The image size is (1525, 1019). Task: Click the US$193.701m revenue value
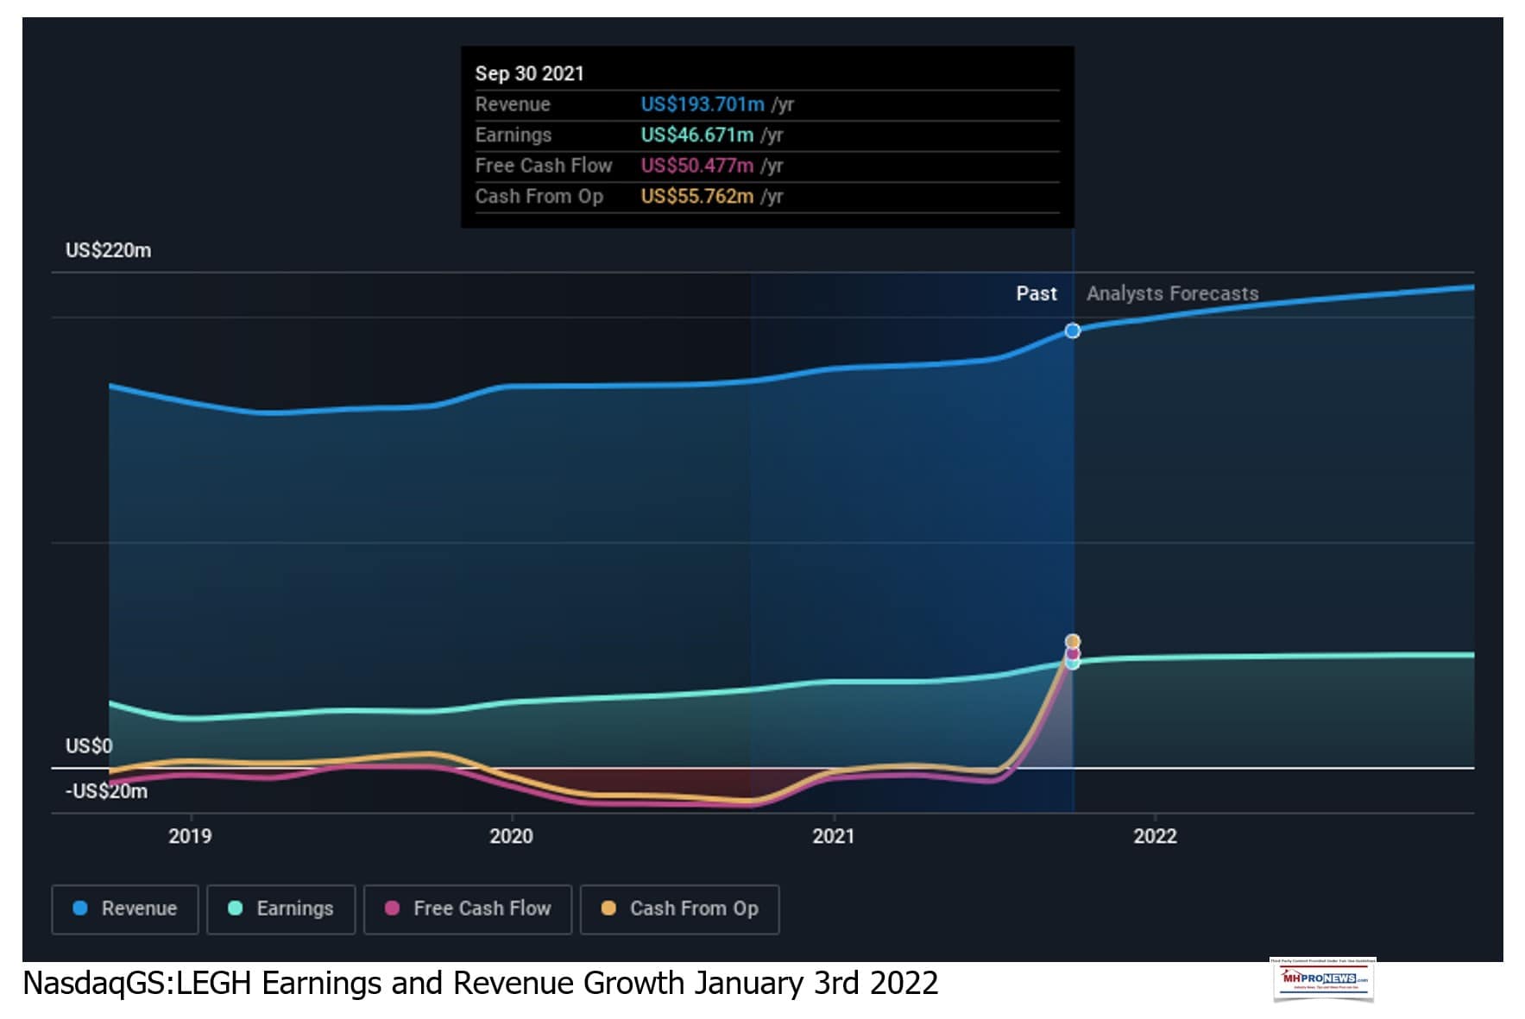[703, 104]
